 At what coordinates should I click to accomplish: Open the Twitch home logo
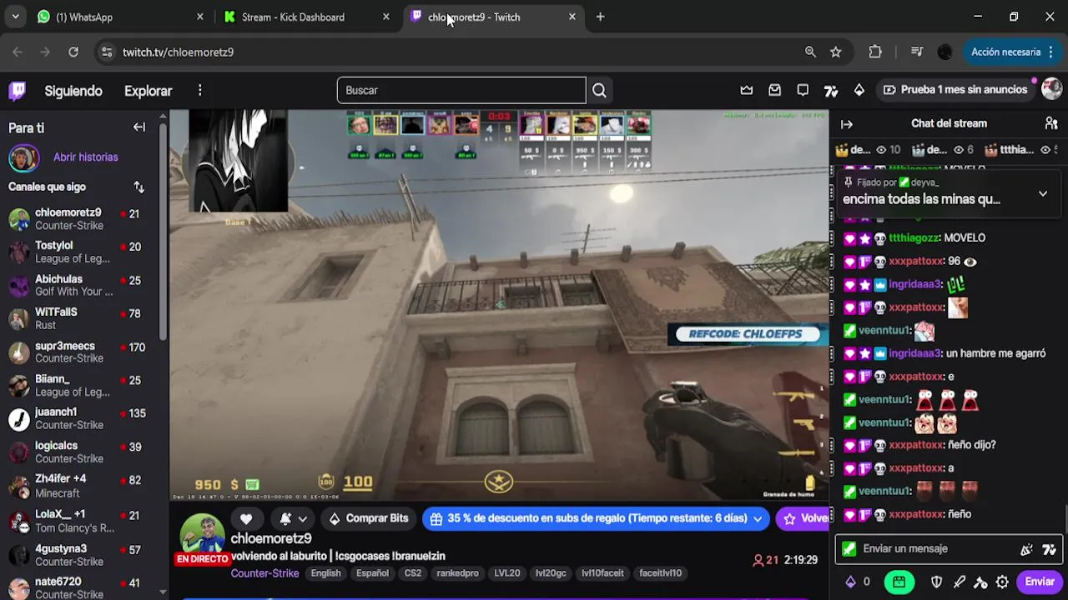tap(18, 90)
